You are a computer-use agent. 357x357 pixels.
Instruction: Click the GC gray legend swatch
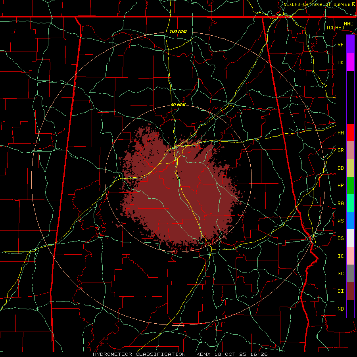[x=350, y=273]
